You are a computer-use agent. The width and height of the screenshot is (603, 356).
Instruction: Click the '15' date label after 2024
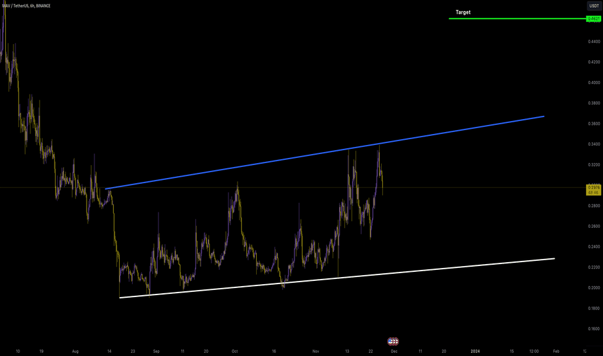(512, 351)
